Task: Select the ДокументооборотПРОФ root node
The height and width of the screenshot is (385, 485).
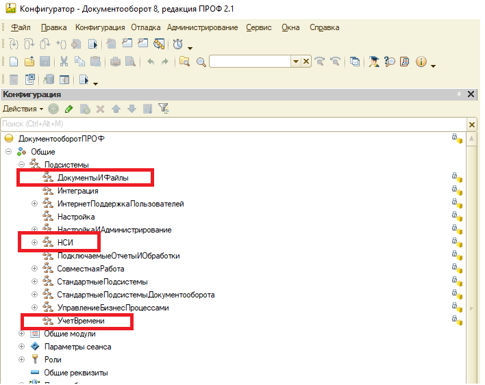Action: (x=61, y=139)
